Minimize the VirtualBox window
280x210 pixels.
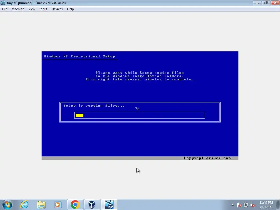coord(257,3)
